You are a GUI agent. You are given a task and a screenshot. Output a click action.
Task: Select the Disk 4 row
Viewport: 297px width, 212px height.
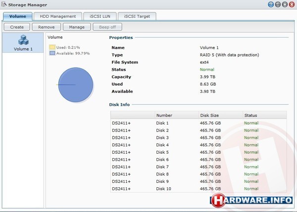click(x=198, y=145)
